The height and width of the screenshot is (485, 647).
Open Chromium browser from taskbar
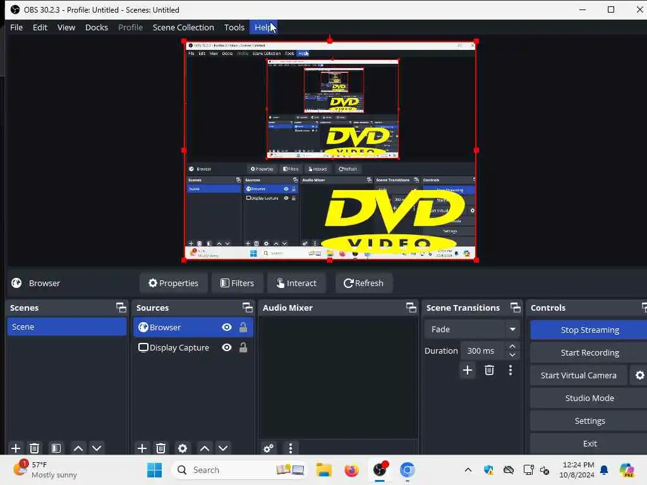pyautogui.click(x=408, y=470)
